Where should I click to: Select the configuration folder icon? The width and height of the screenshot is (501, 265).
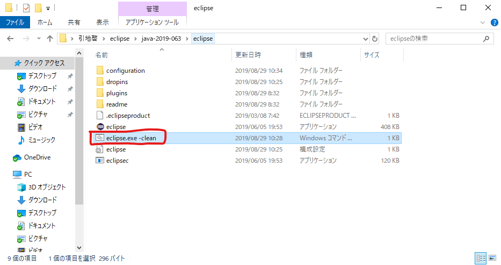pos(100,70)
